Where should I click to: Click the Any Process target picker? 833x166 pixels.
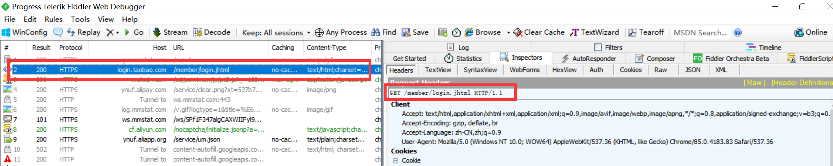(x=341, y=32)
